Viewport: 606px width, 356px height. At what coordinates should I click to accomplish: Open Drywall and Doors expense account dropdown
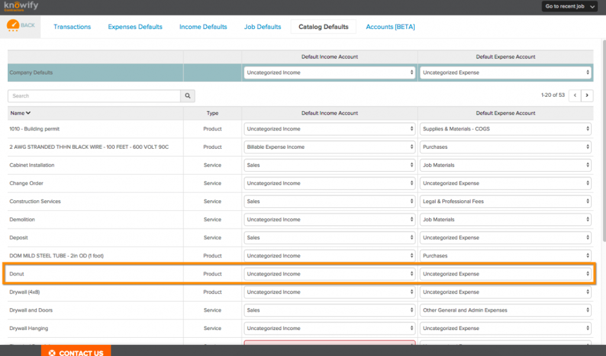point(505,310)
